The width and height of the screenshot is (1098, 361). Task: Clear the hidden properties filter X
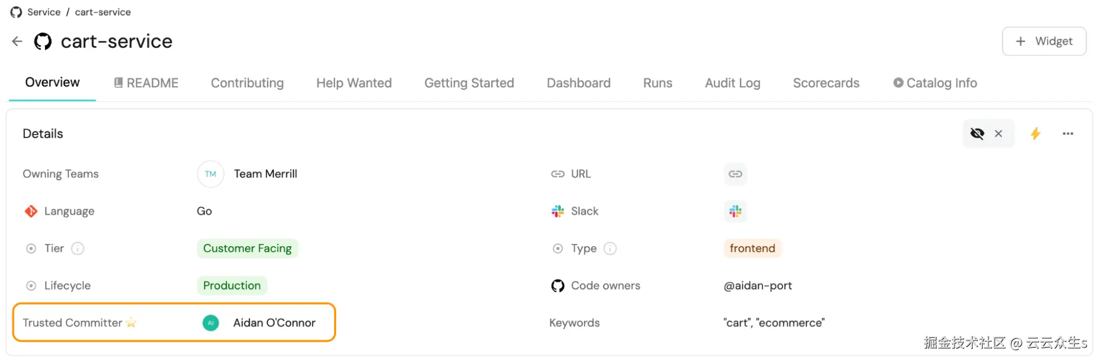pyautogui.click(x=999, y=134)
